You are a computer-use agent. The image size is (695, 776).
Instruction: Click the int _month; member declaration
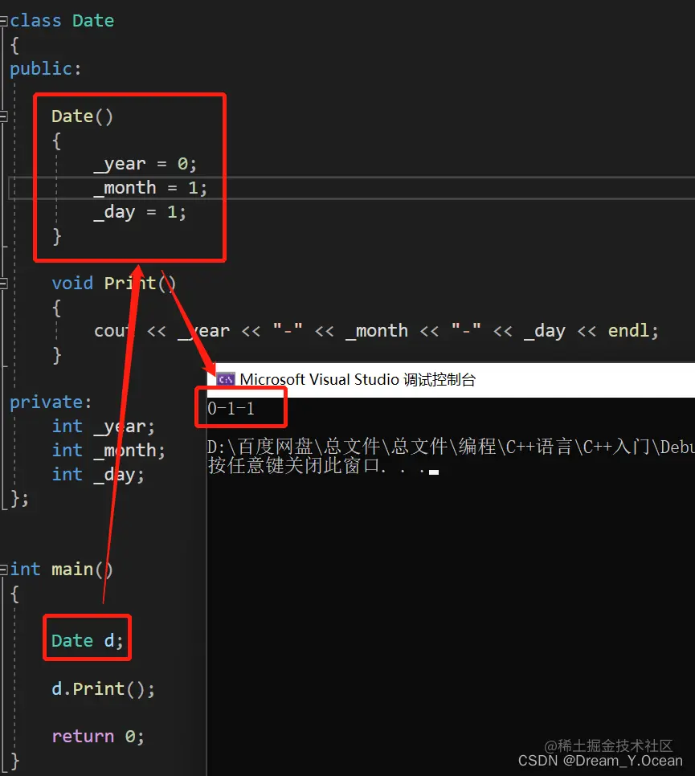108,451
